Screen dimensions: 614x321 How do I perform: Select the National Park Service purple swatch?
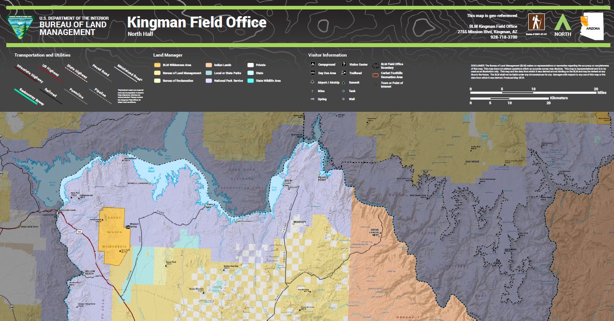[x=208, y=81]
